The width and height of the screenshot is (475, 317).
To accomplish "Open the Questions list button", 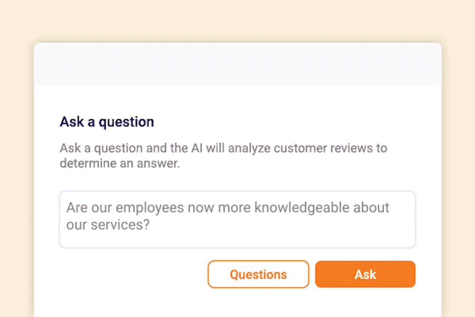I will click(x=258, y=274).
